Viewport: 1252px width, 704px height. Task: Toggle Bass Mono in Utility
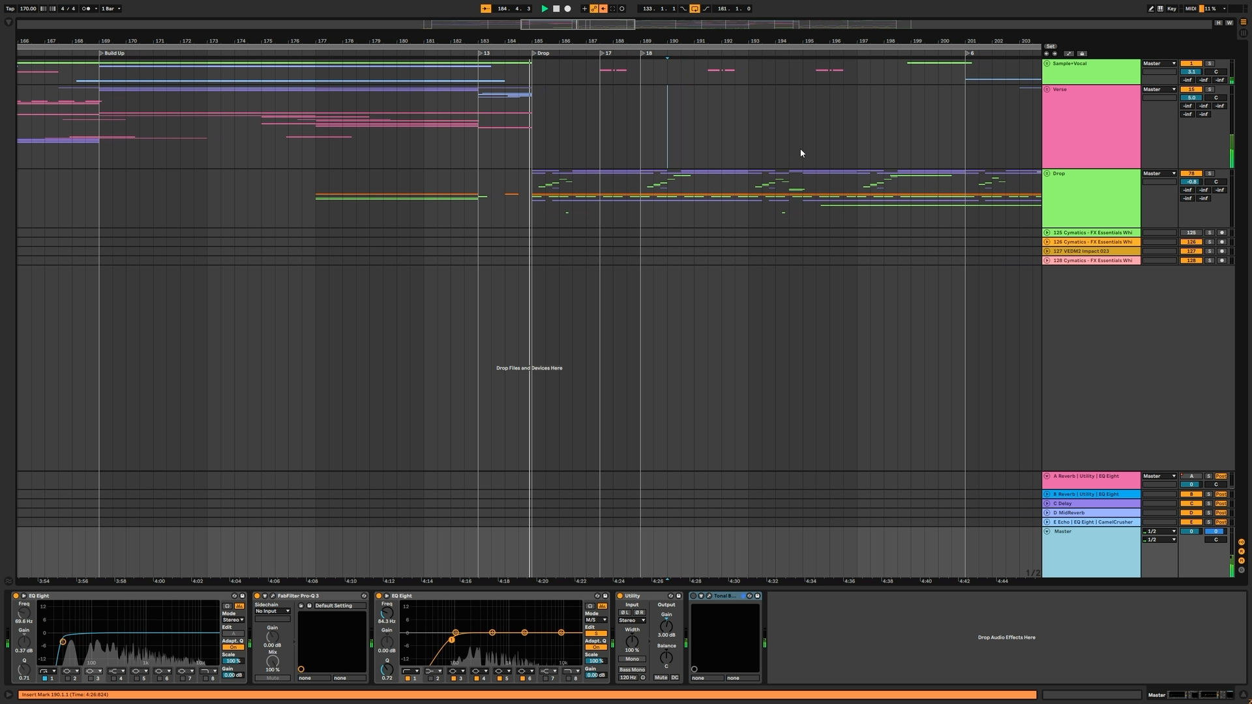tap(632, 669)
